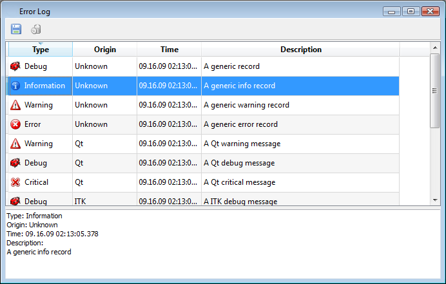The image size is (446, 284).
Task: Click the Time column header
Action: click(169, 50)
